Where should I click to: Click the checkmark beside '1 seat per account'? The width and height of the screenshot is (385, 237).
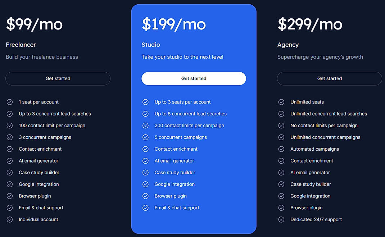[10, 102]
